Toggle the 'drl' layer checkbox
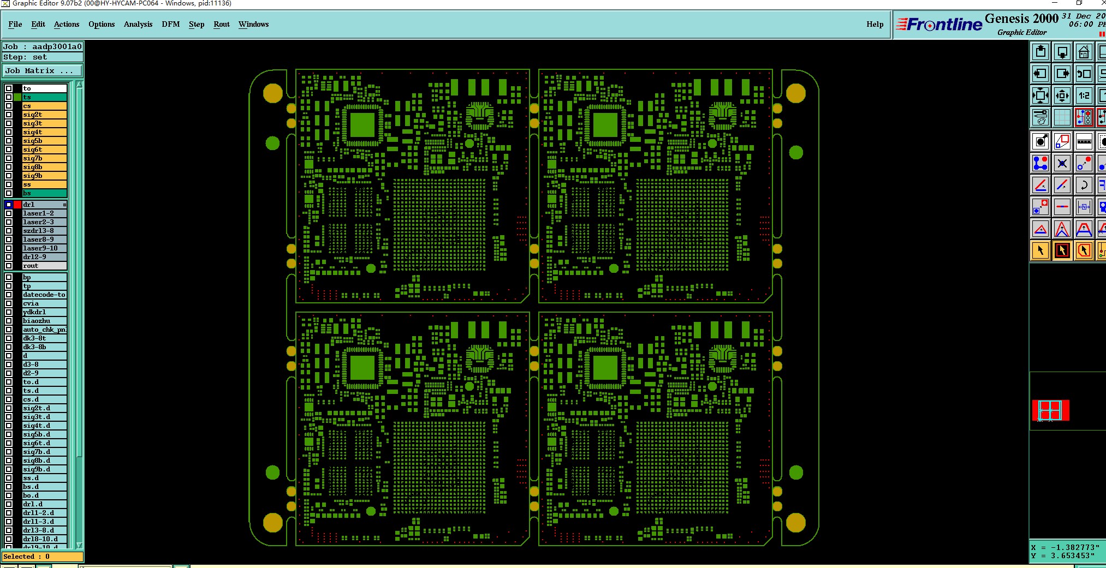 coord(9,205)
